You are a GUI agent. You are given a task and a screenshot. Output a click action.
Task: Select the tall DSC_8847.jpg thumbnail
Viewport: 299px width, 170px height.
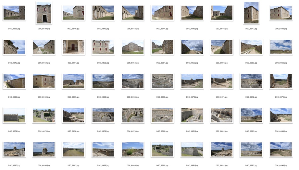click(251, 13)
